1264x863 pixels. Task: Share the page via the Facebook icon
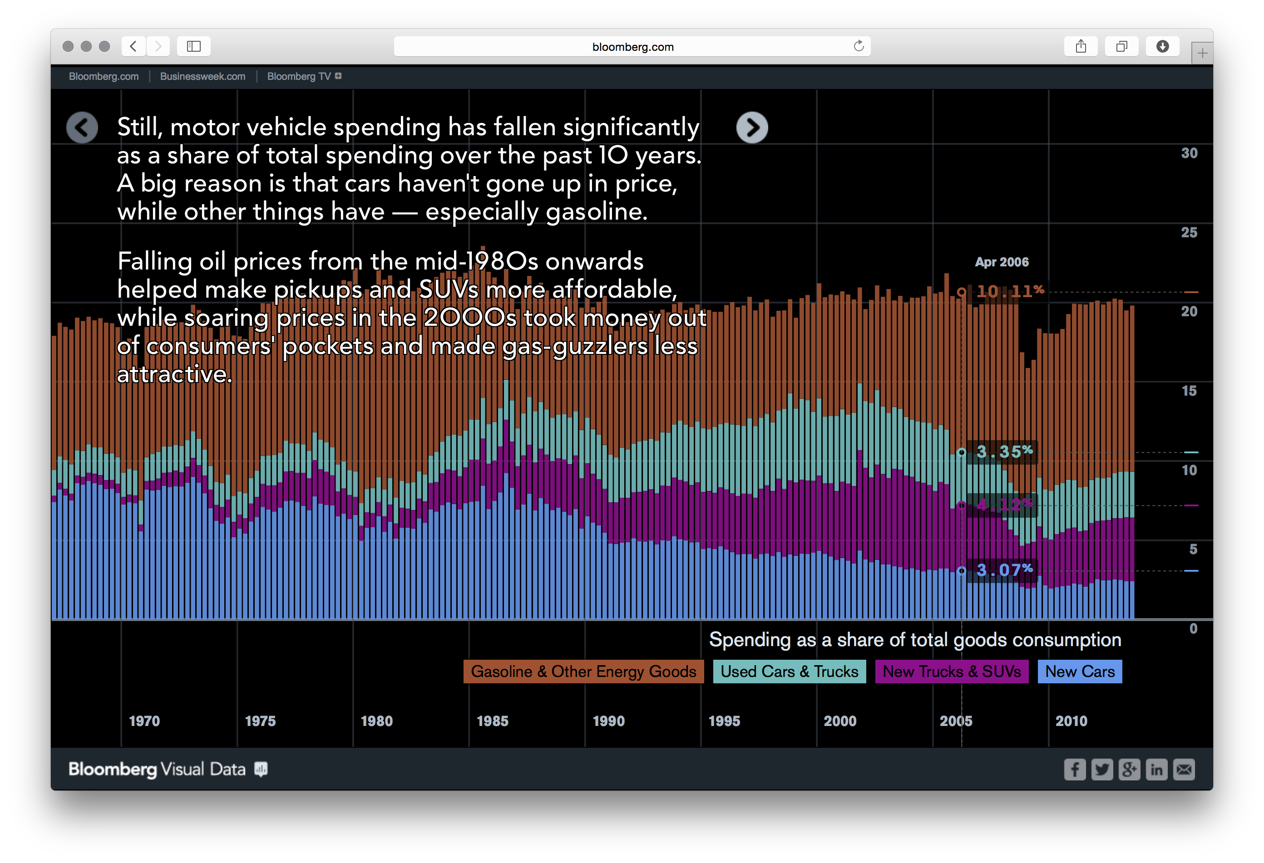pyautogui.click(x=1074, y=769)
